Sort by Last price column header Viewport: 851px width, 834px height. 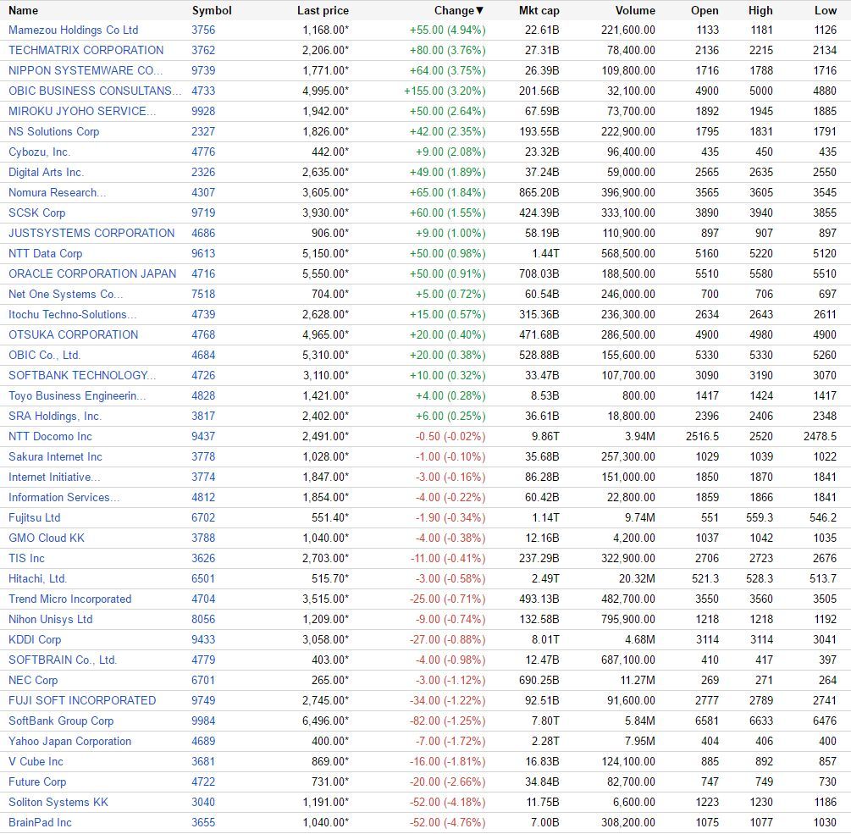(x=323, y=10)
